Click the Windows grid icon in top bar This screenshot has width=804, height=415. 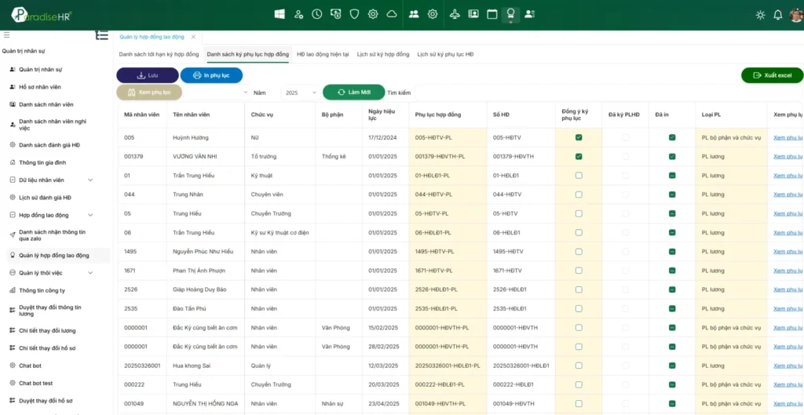280,14
